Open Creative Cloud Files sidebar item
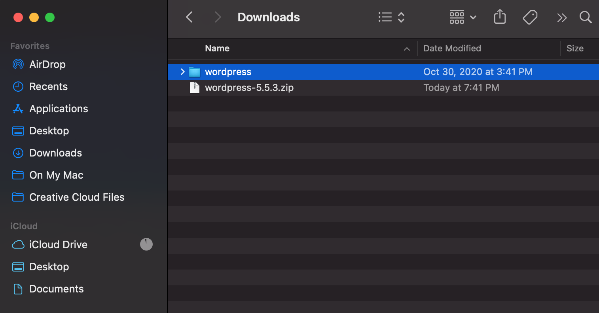This screenshot has height=313, width=599. 77,197
